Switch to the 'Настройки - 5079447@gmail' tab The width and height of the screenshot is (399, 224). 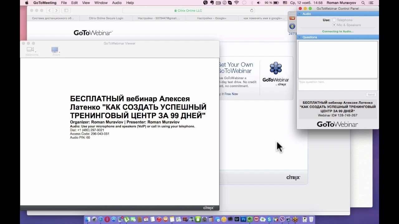click(159, 18)
